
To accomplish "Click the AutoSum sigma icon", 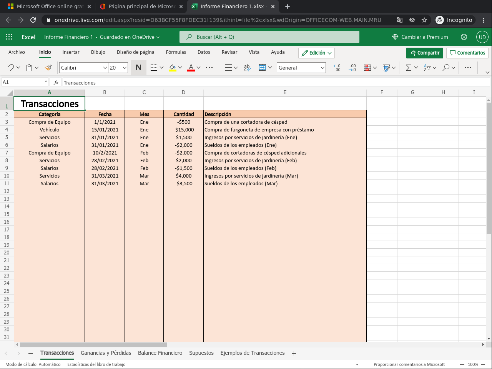I will pyautogui.click(x=408, y=68).
